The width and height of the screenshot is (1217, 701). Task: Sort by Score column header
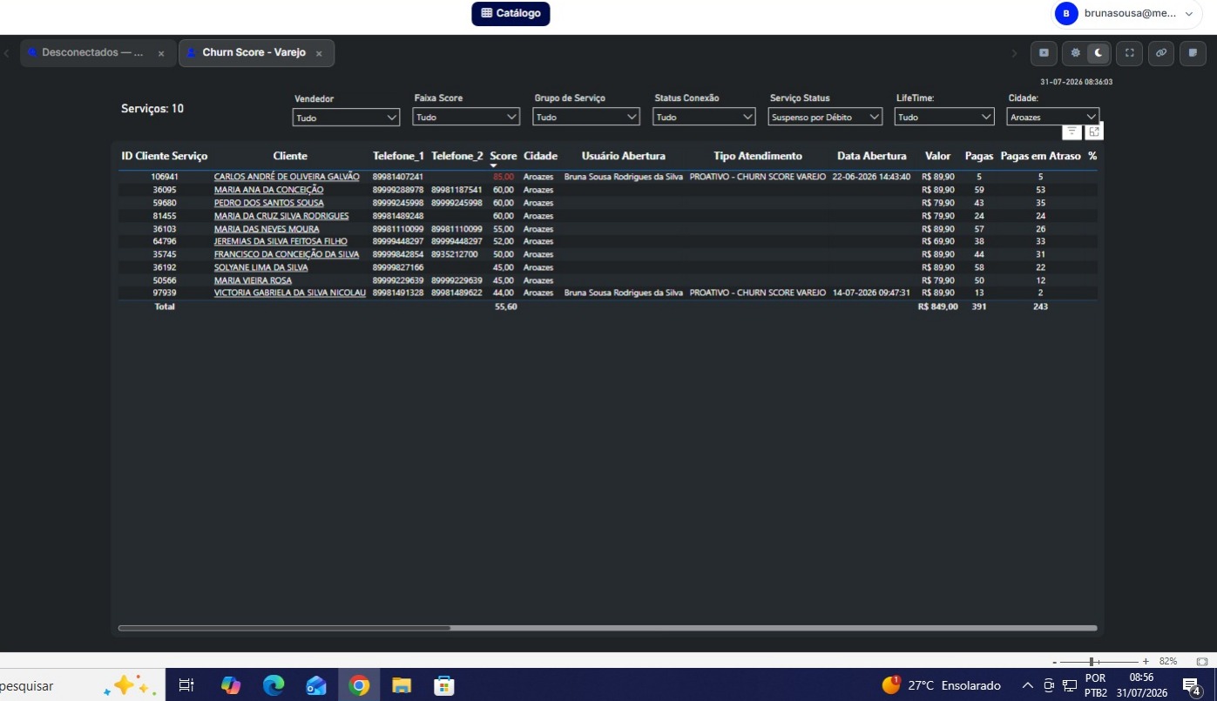click(504, 156)
